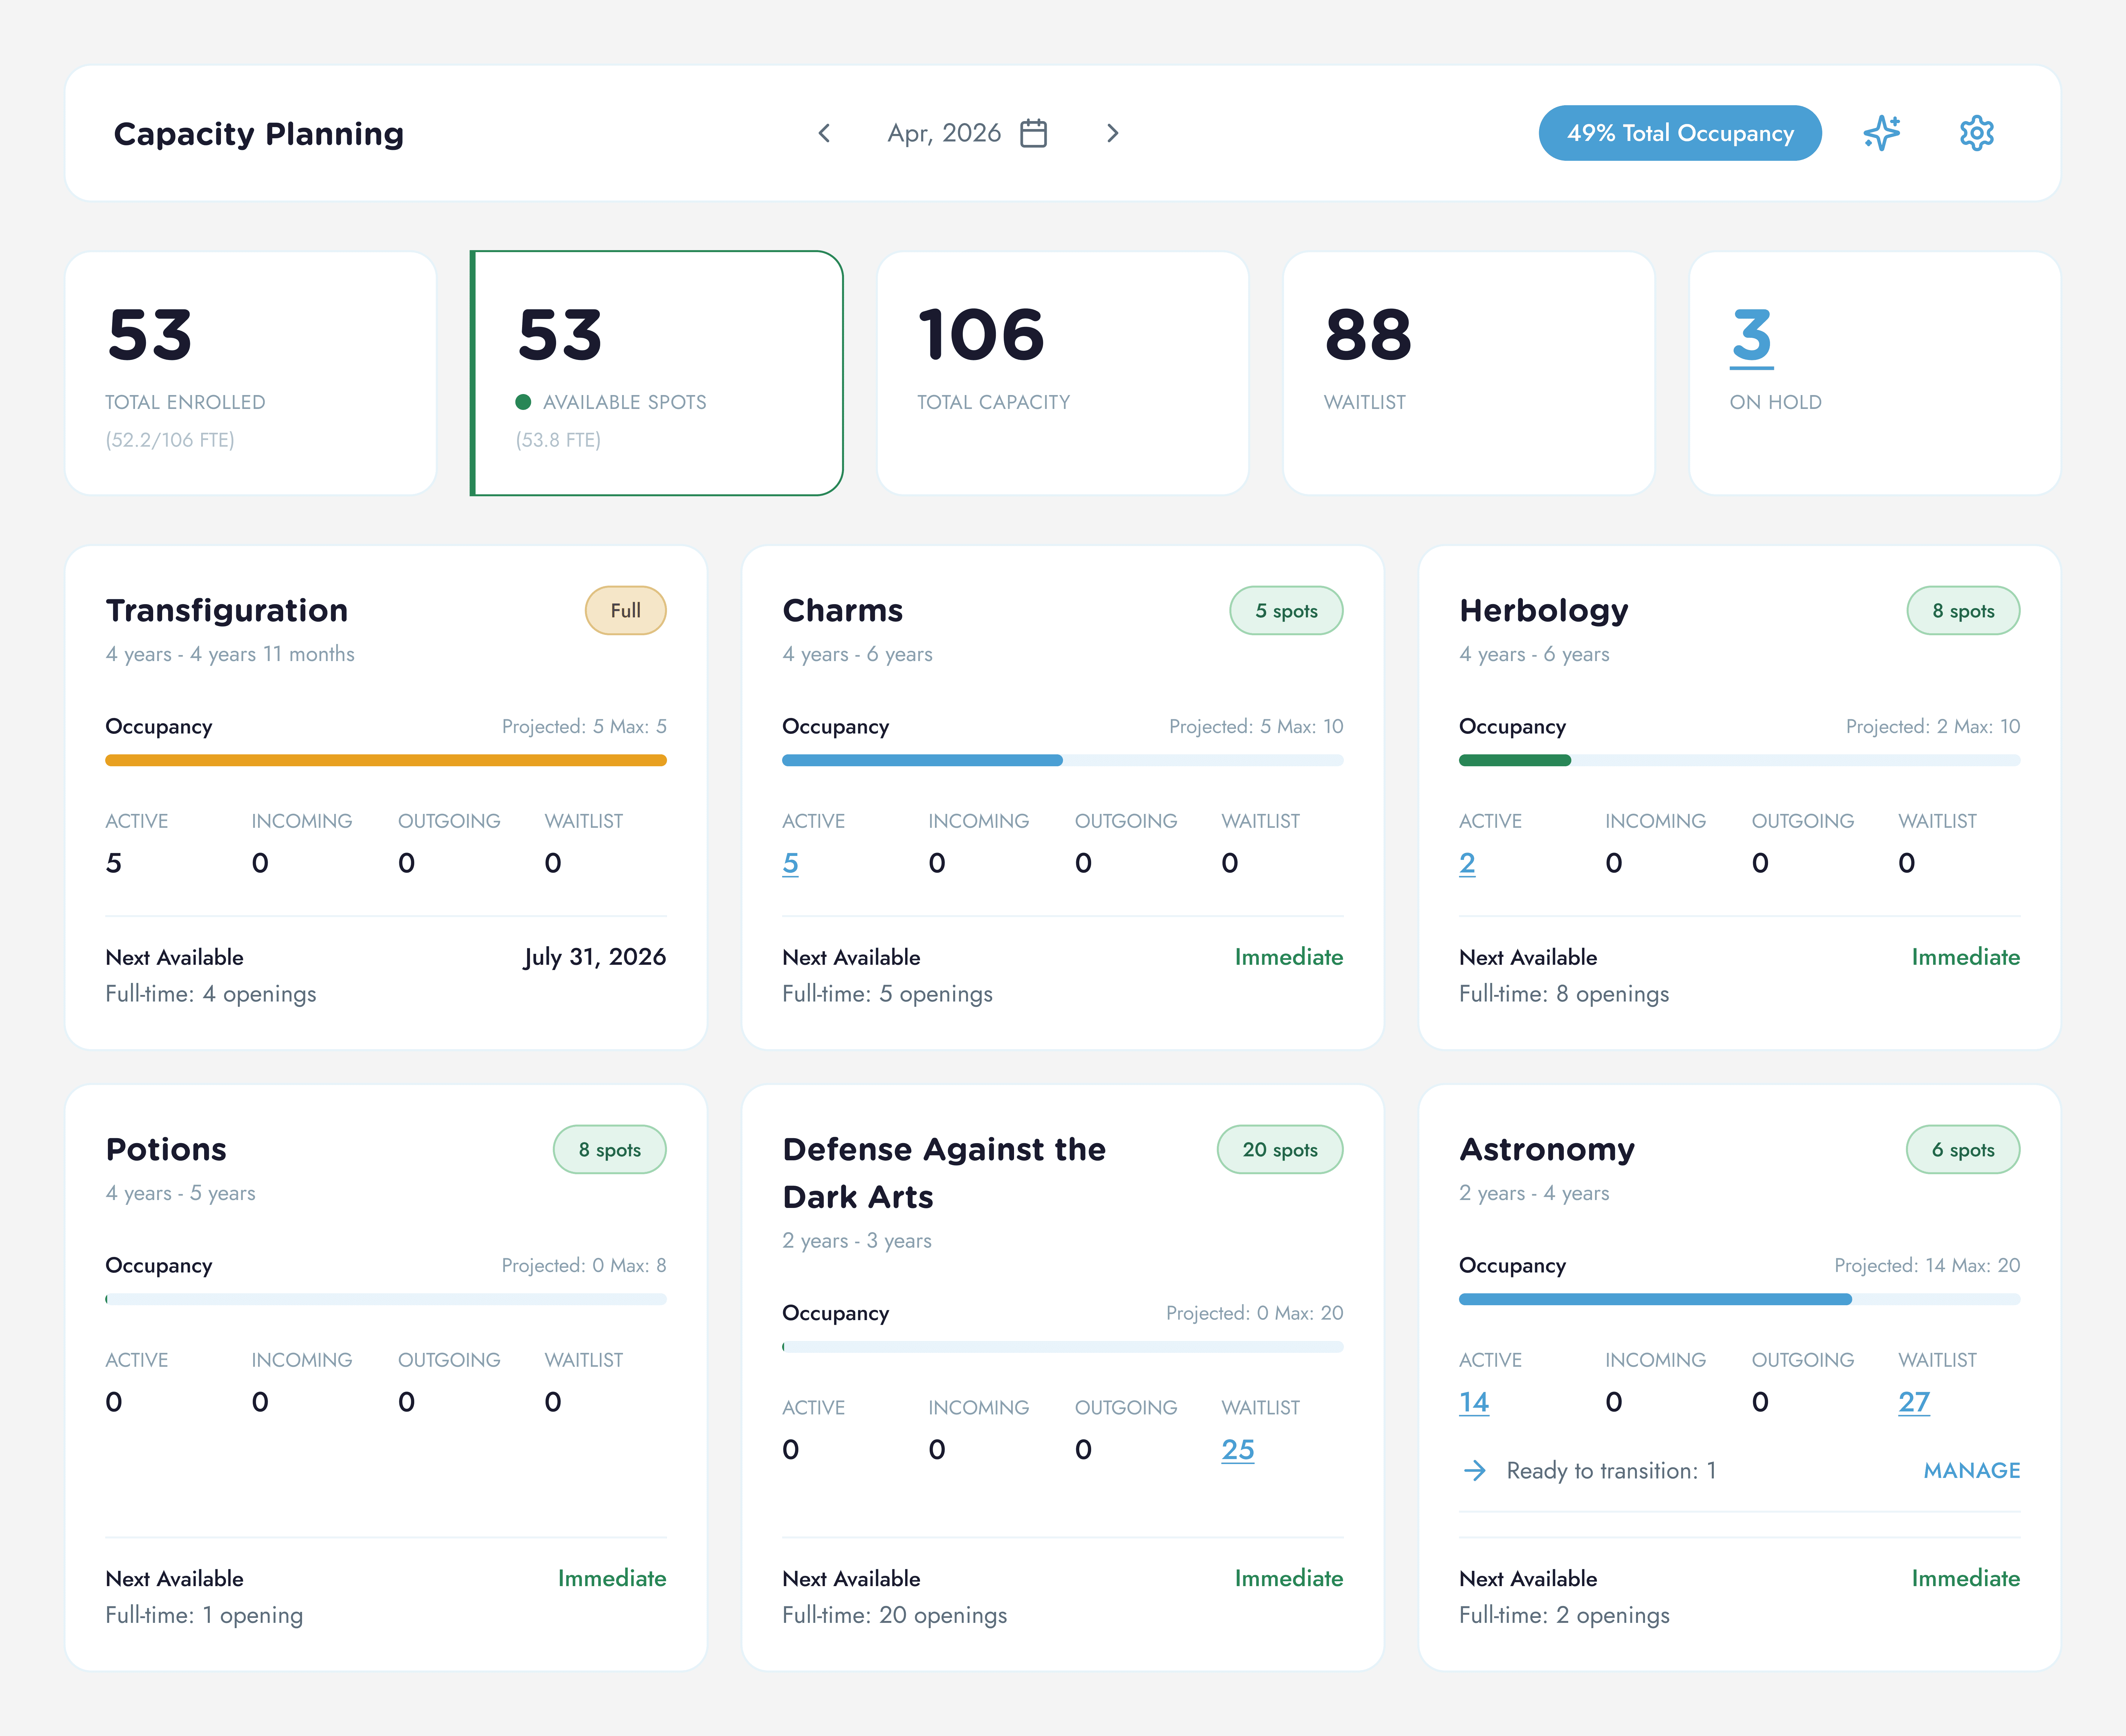This screenshot has width=2126, height=1736.
Task: Open Astronomy waitlist count 27
Action: [1913, 1402]
